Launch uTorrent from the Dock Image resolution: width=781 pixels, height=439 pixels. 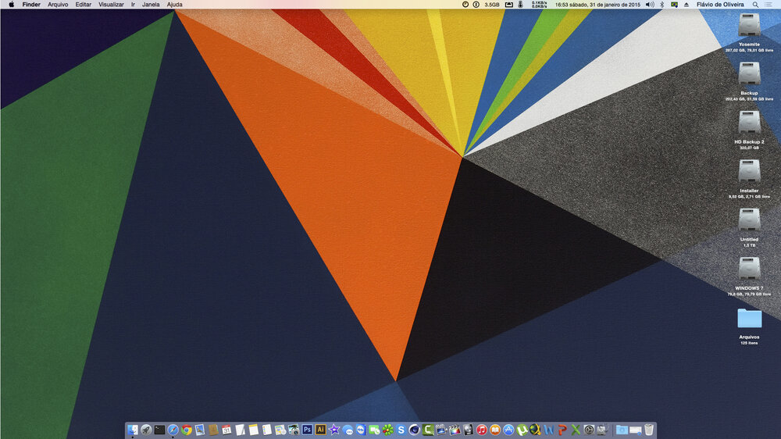(x=522, y=430)
